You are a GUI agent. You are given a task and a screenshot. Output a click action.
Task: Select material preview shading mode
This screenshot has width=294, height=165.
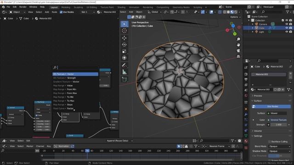[232, 12]
